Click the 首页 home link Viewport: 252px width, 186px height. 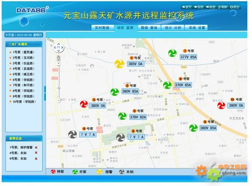tap(187, 7)
